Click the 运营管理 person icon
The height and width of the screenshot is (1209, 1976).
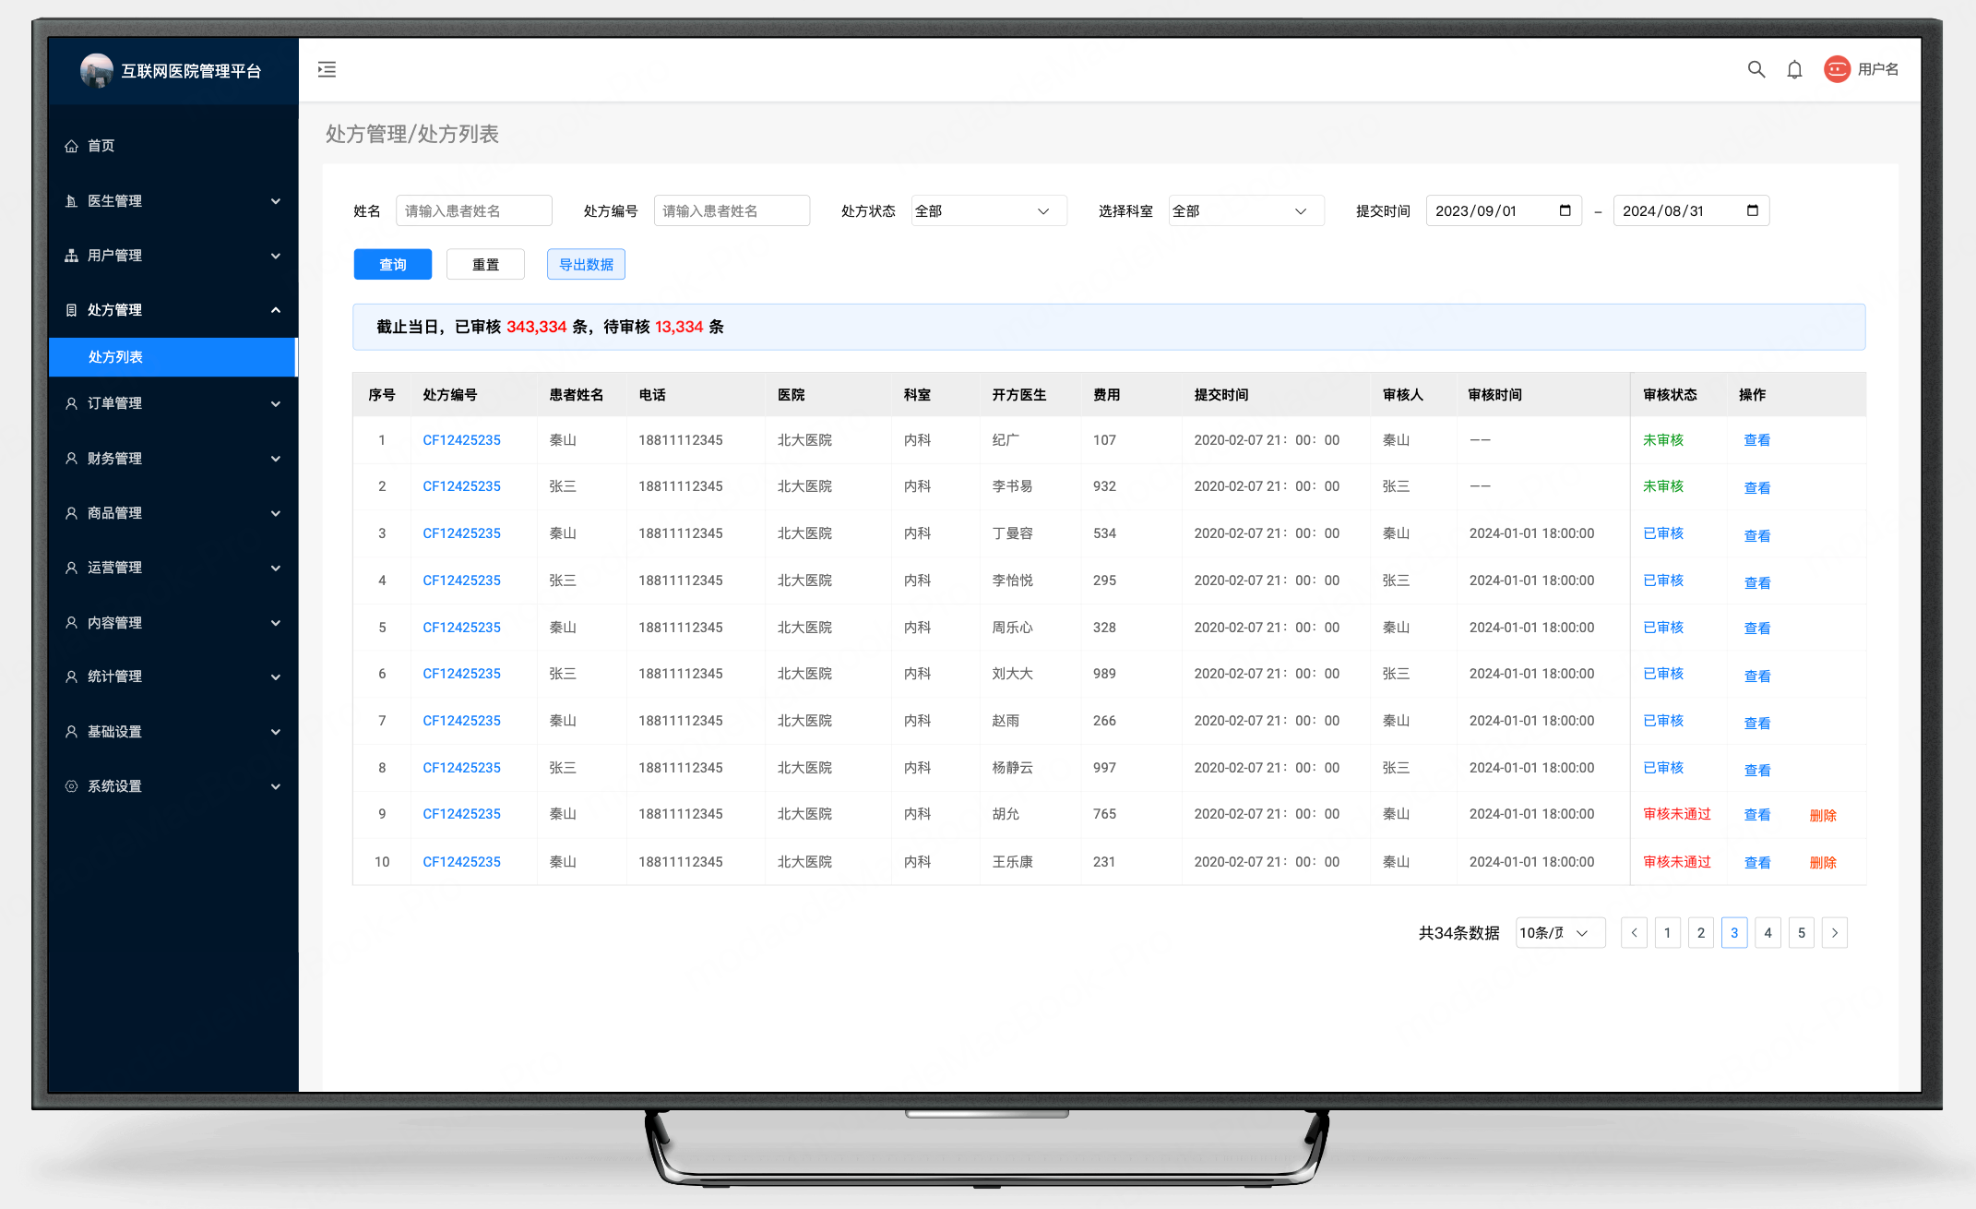[71, 568]
